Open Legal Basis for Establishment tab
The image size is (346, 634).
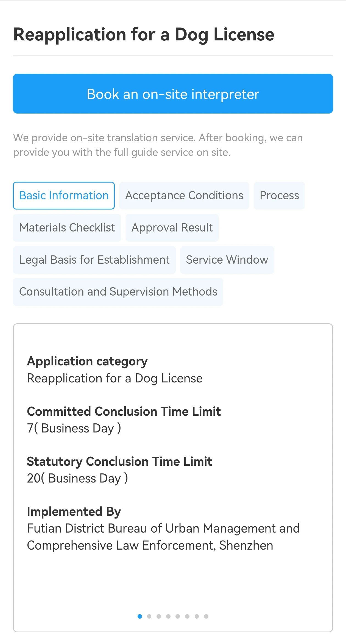pyautogui.click(x=94, y=260)
